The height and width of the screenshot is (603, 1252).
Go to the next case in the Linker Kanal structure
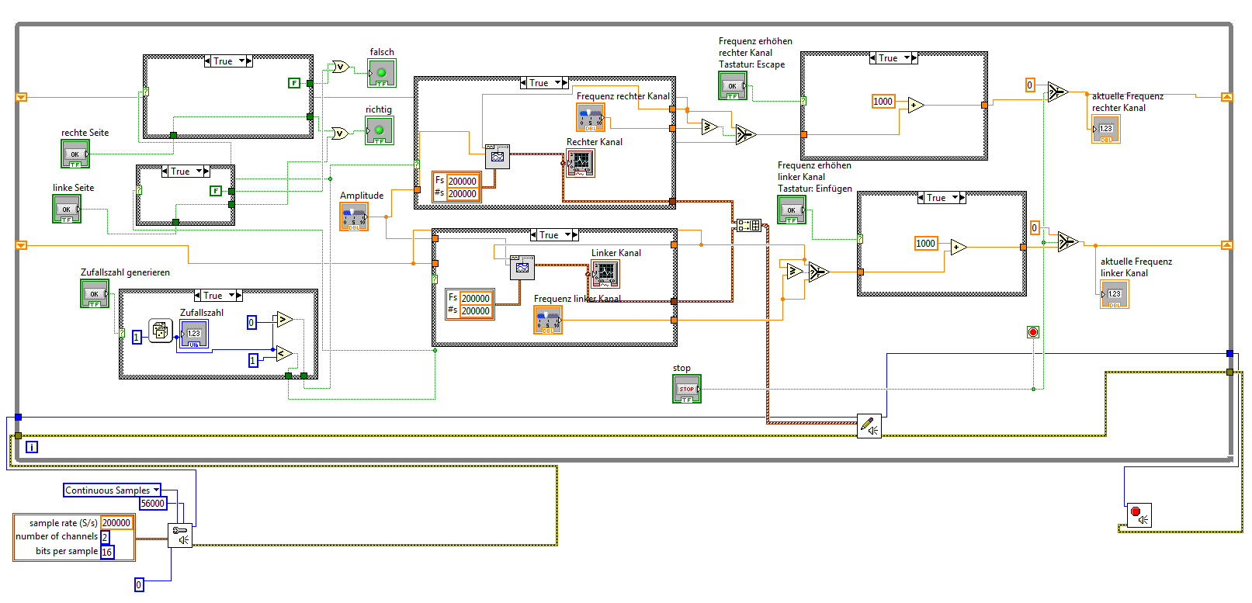click(x=574, y=235)
